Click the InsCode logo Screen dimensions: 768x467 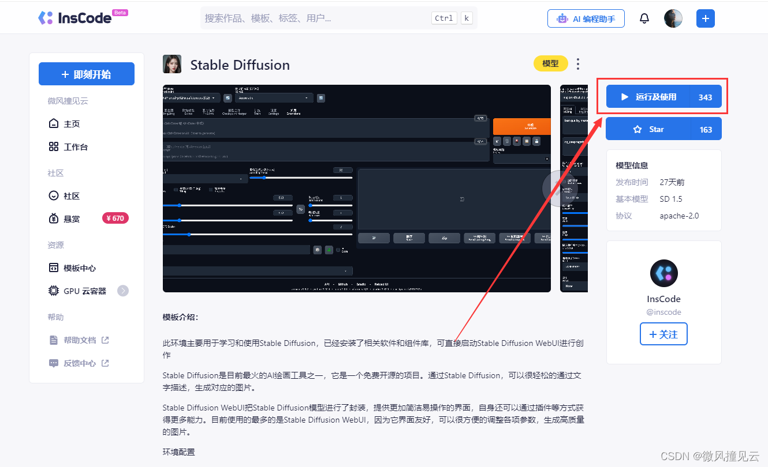pyautogui.click(x=74, y=18)
